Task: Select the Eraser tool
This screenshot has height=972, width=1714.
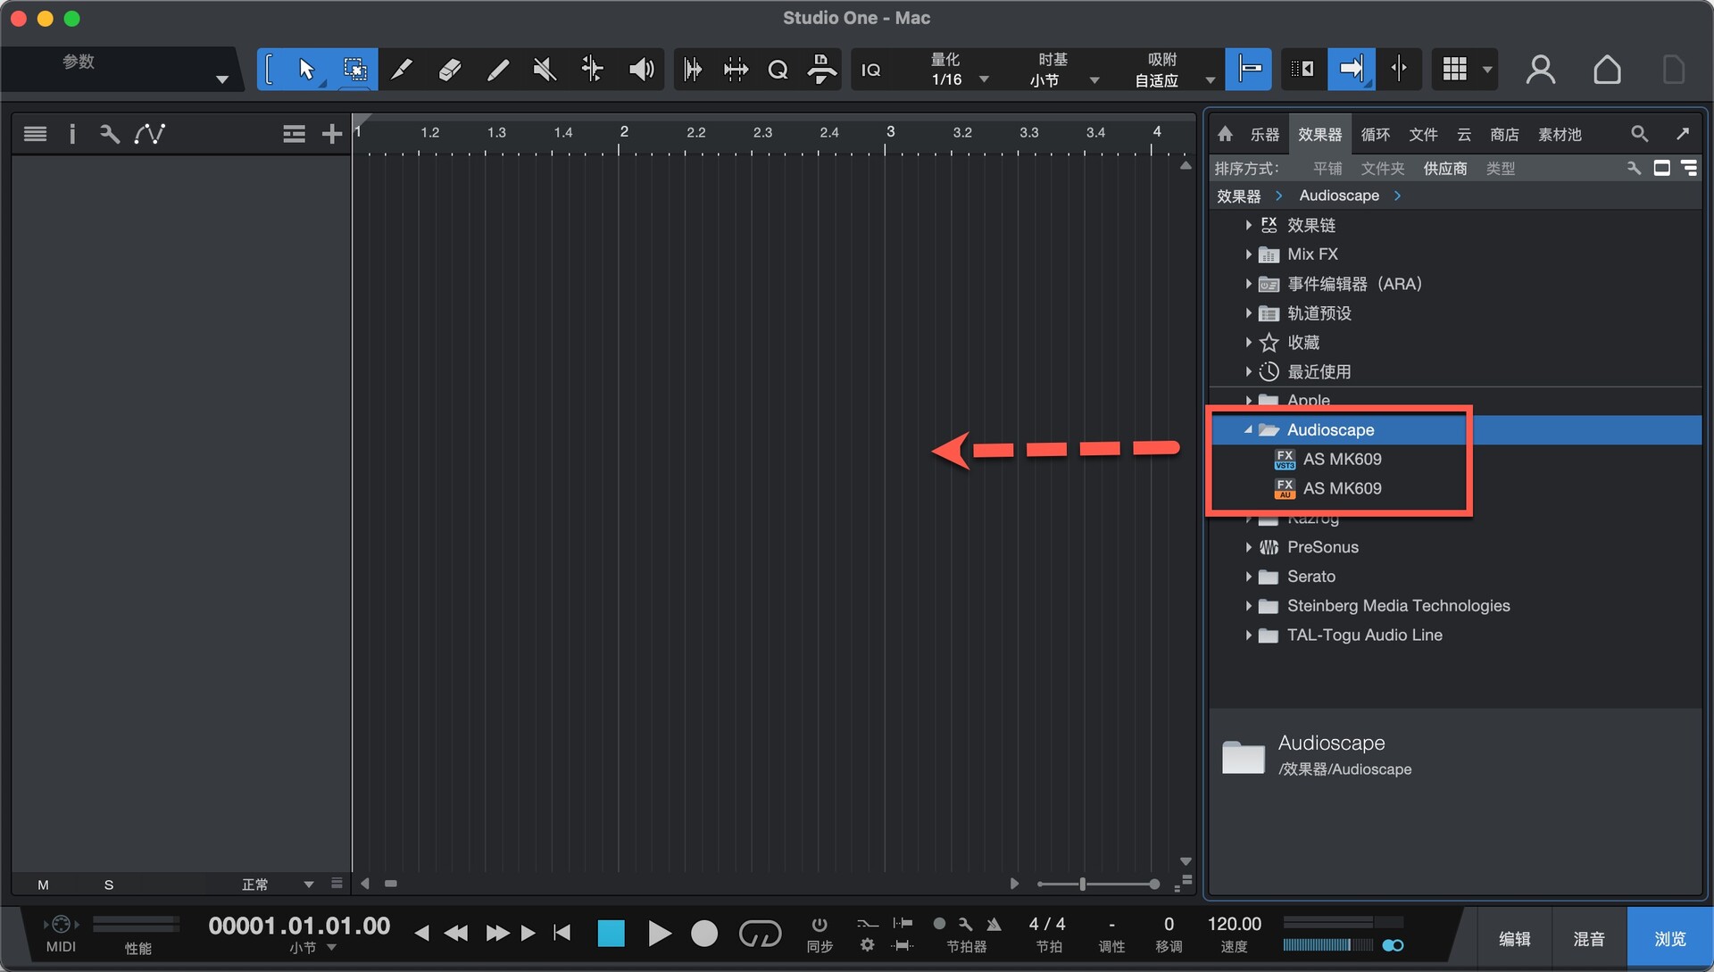Action: coord(450,69)
